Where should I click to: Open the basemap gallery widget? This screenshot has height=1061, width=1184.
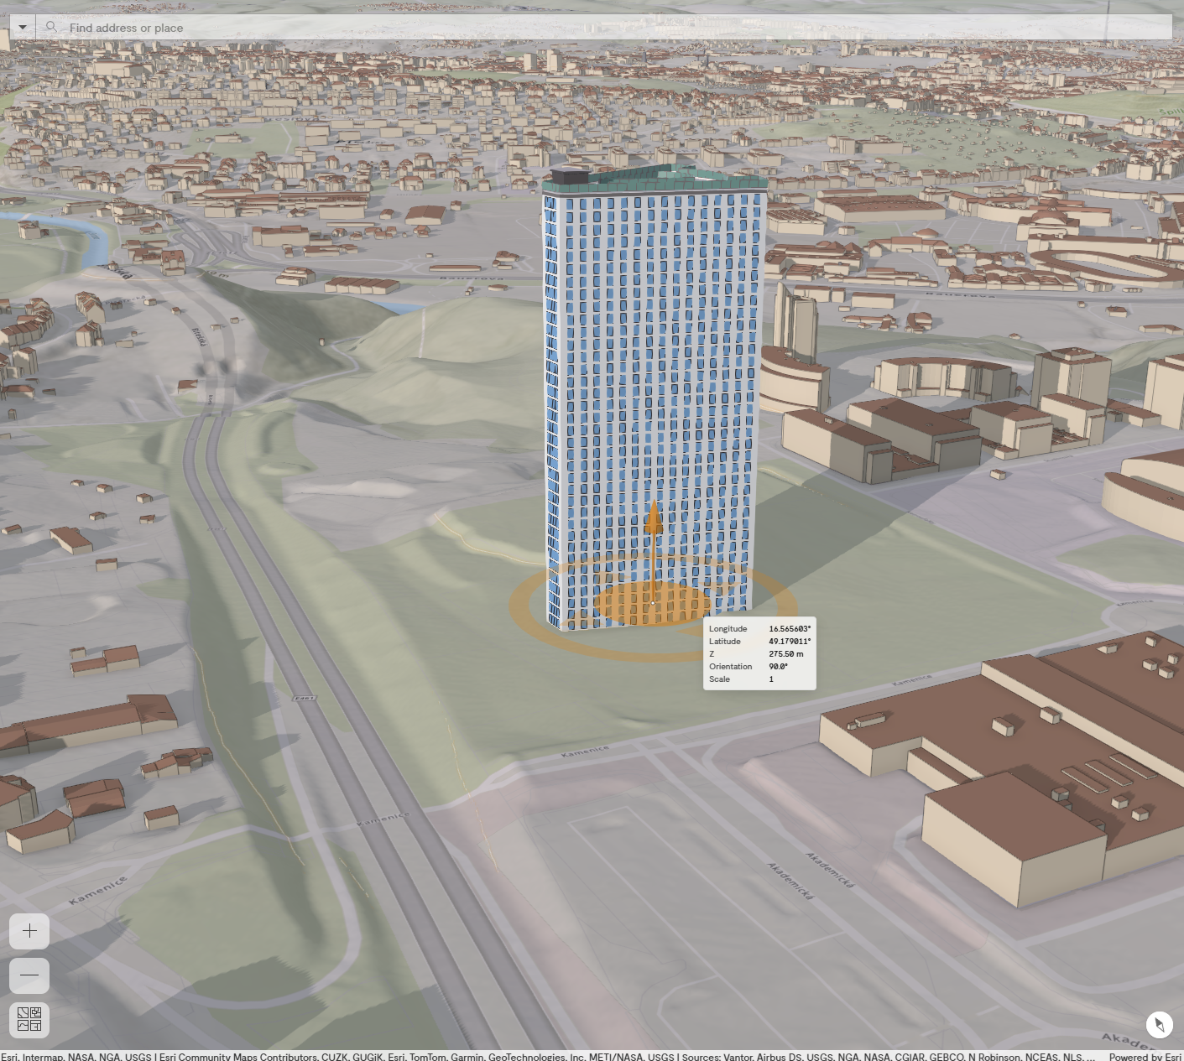[29, 1020]
